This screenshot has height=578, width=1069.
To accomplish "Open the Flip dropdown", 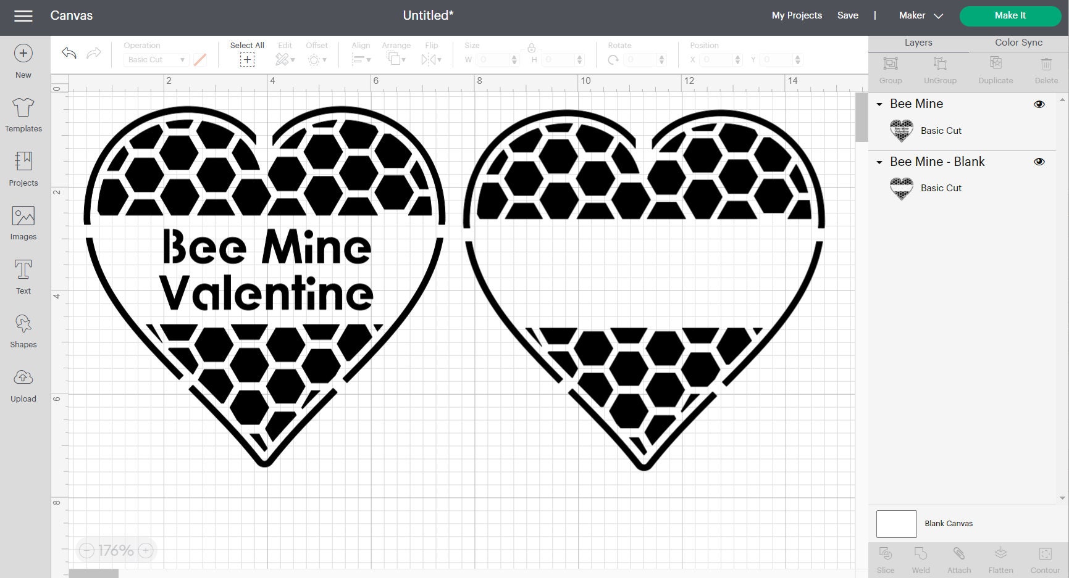I will (432, 59).
